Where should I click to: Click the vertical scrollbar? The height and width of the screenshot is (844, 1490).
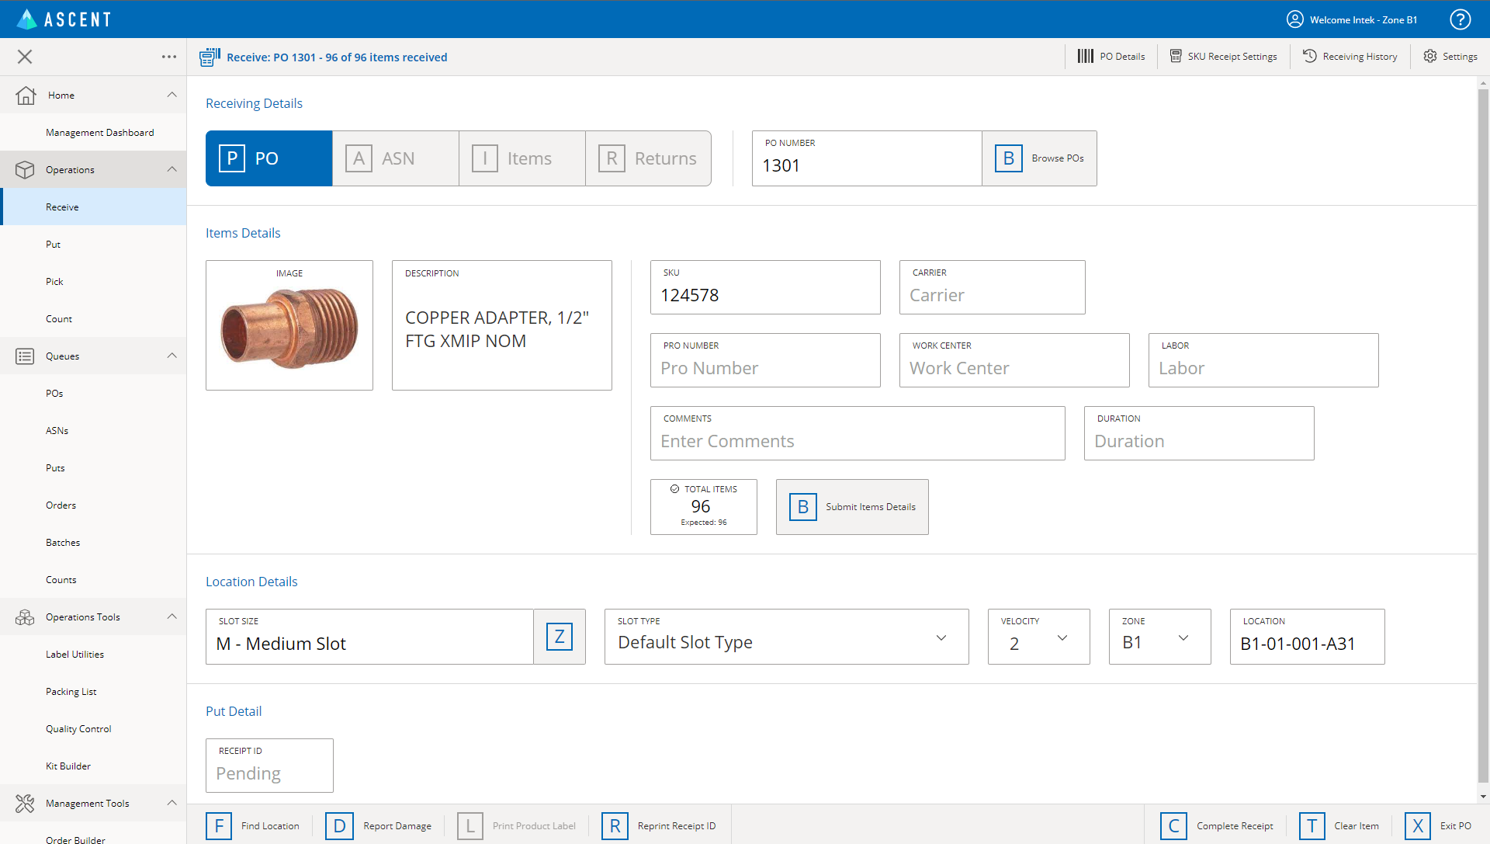click(x=1483, y=435)
